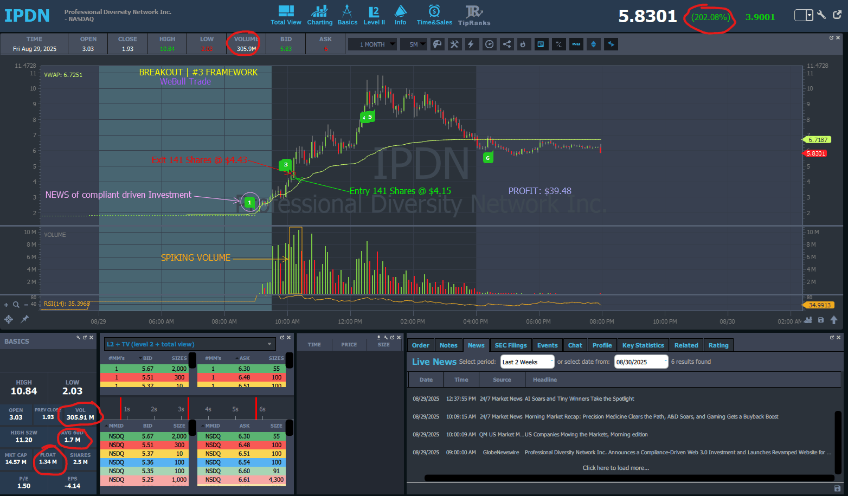
Task: Switch to the Notes tab
Action: coord(448,345)
